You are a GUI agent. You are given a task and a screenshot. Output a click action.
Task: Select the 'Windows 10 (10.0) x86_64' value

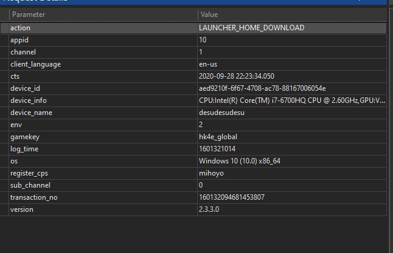[x=292, y=161]
